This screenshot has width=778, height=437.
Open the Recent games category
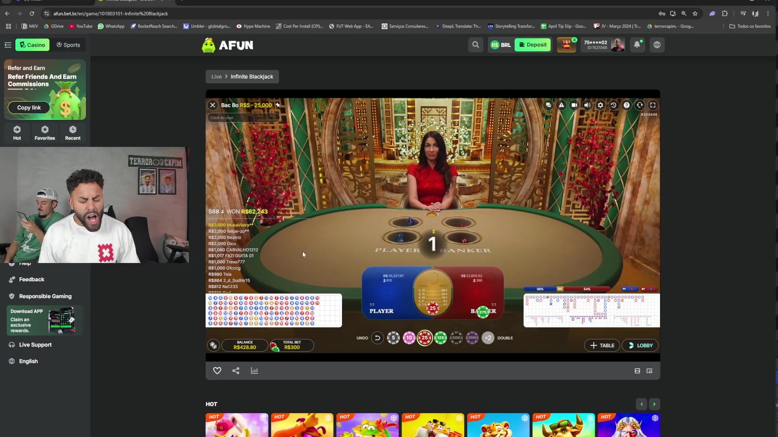[x=73, y=133]
